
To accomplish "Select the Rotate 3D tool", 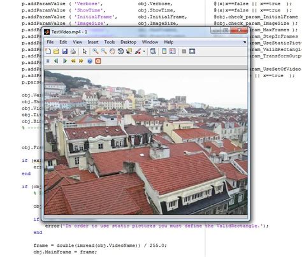I will [x=120, y=51].
